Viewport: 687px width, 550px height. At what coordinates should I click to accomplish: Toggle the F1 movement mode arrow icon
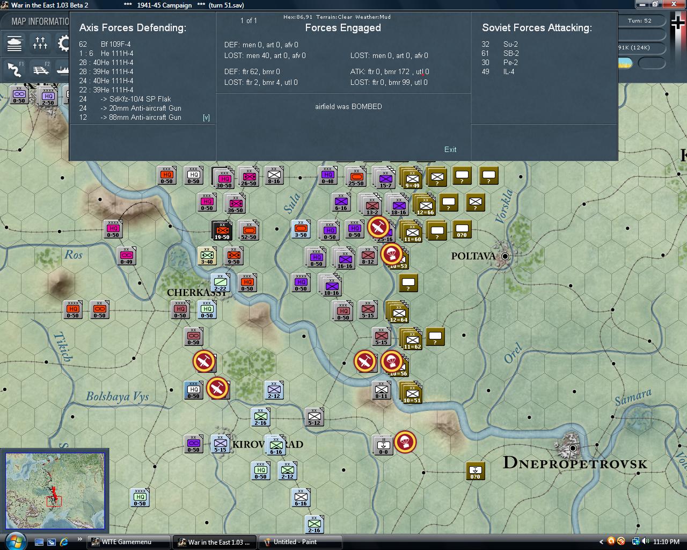(x=14, y=69)
